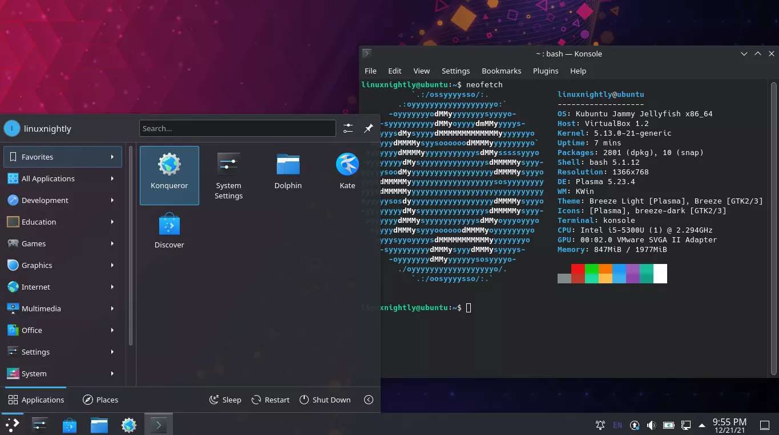Click the launcher category list scrollbar
779x435 pixels.
(x=130, y=246)
